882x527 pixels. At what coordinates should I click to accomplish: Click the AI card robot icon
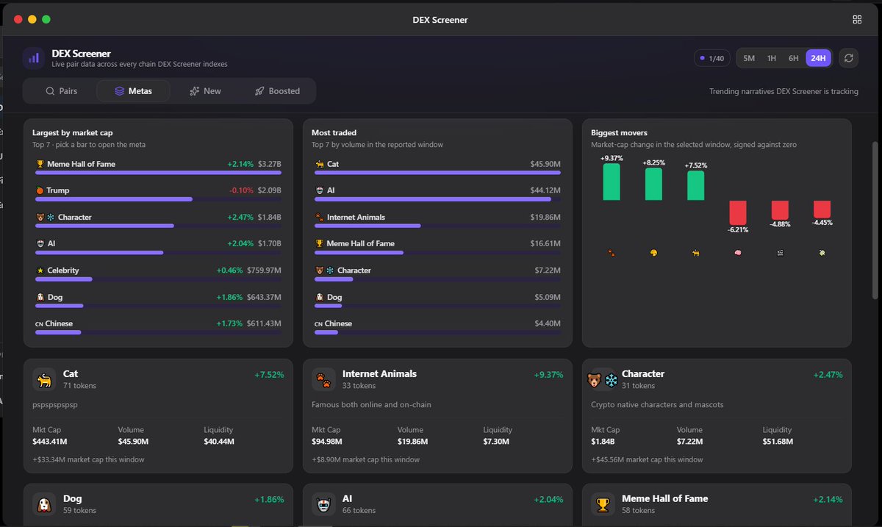pos(324,504)
